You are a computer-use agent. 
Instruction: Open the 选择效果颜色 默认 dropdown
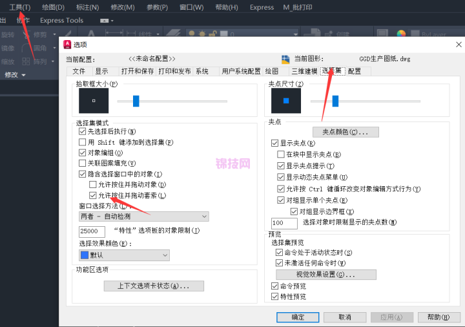124,255
